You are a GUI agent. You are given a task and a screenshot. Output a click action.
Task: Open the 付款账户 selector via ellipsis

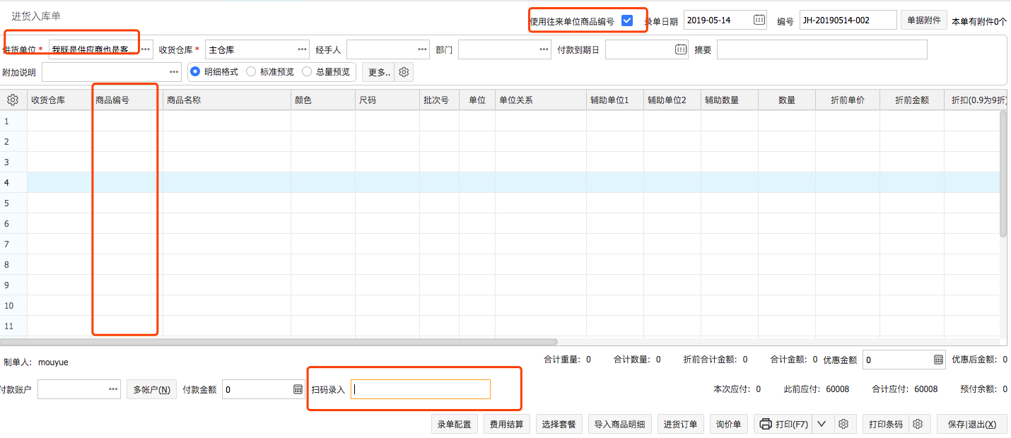112,389
